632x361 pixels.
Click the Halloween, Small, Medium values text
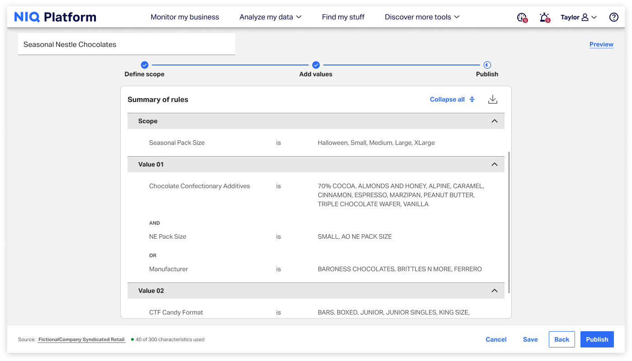[x=376, y=143]
